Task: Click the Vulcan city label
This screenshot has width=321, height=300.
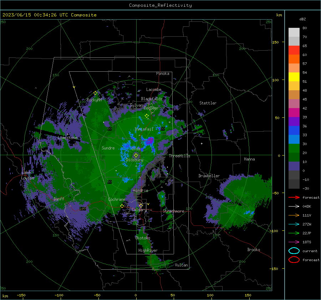Action: [x=181, y=265]
